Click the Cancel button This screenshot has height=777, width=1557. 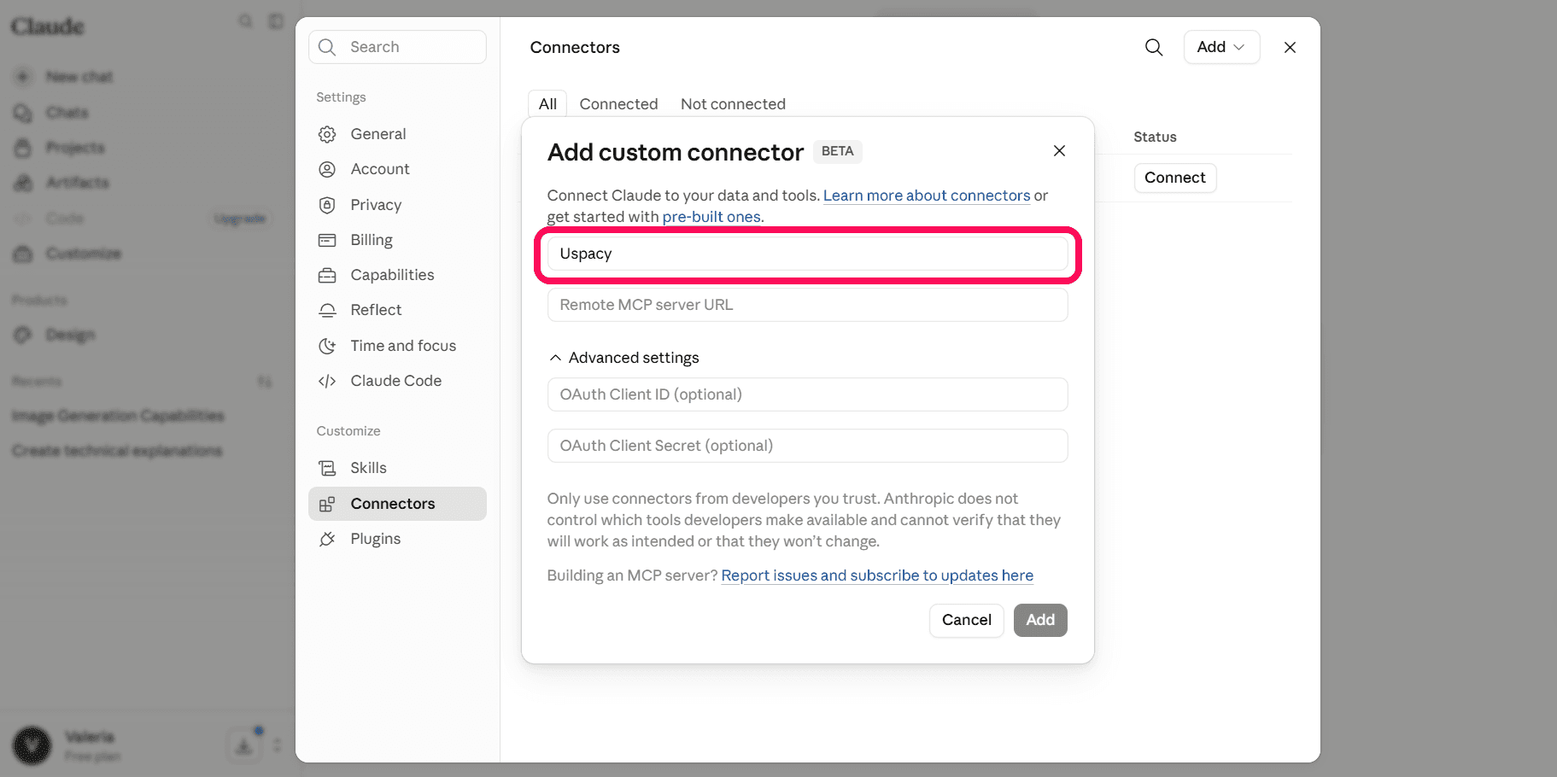point(966,620)
